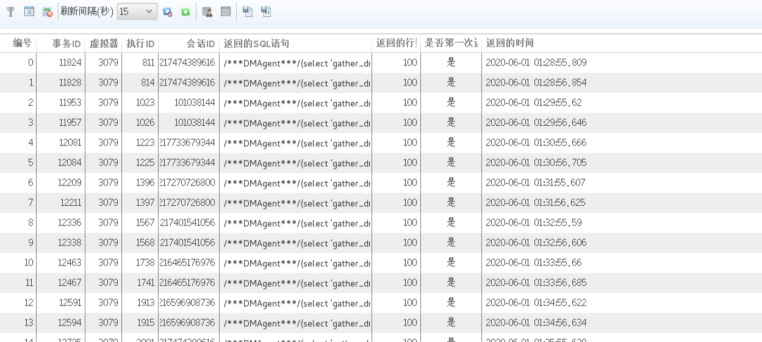Image resolution: width=762 pixels, height=342 pixels.
Task: Stop auto refresh with the blue arrows icon
Action: 167,12
